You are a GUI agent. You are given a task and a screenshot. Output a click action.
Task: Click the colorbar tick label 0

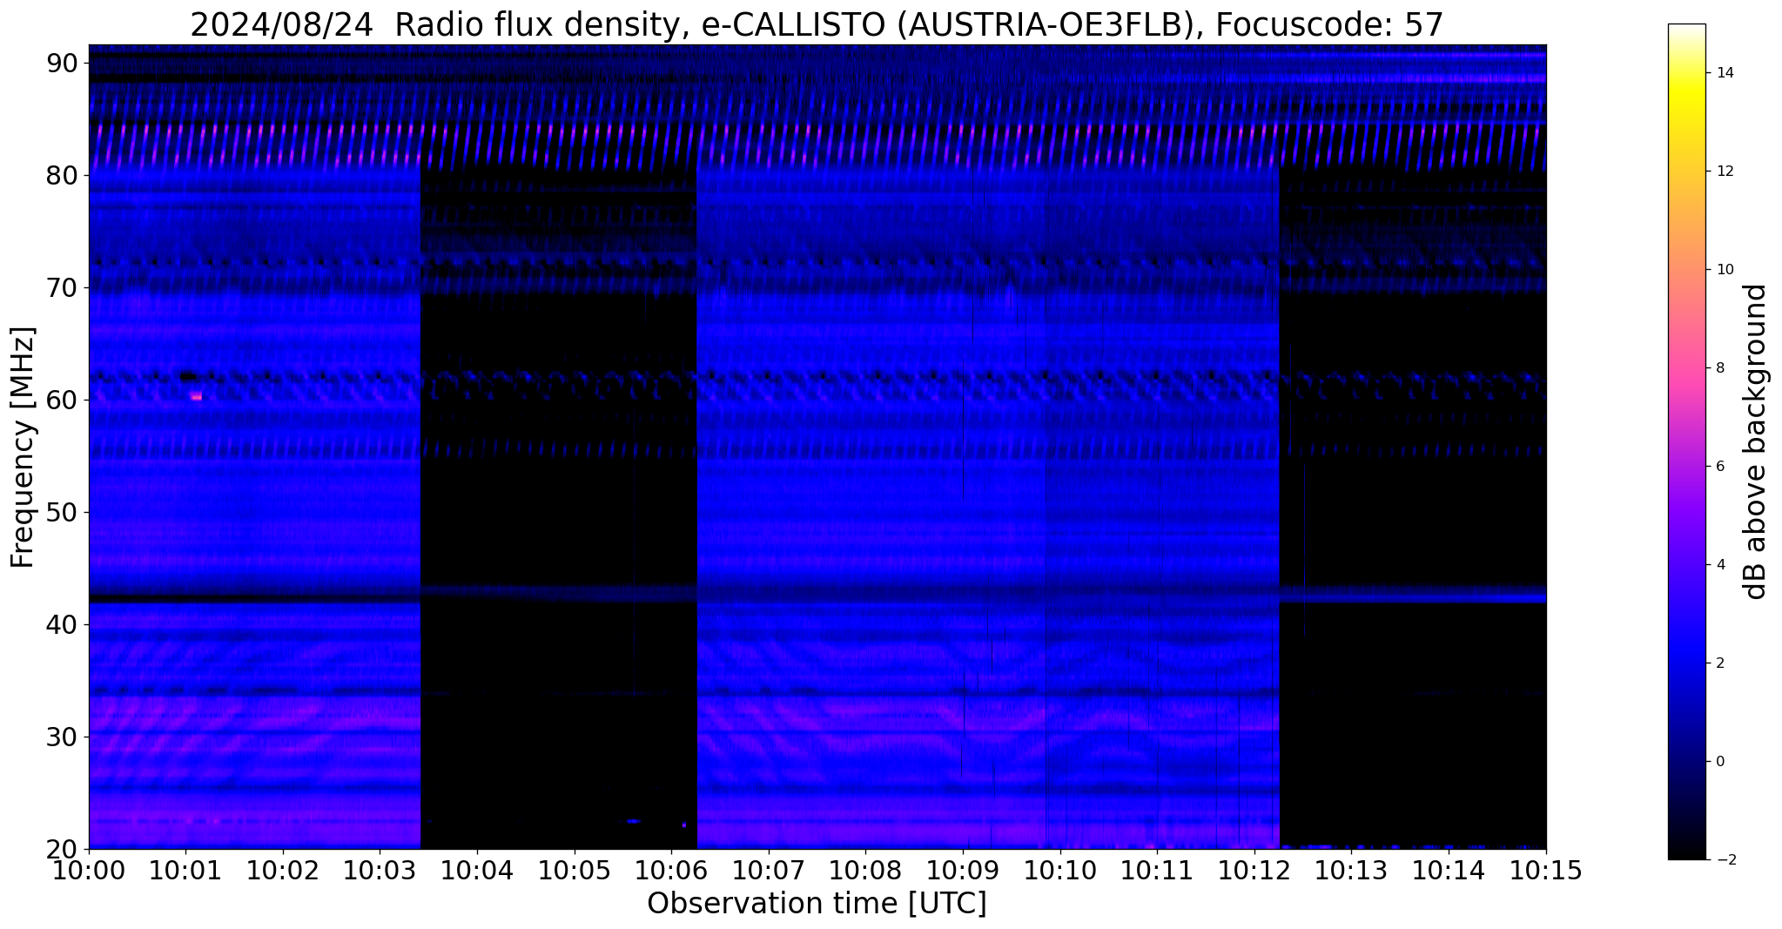1718,762
